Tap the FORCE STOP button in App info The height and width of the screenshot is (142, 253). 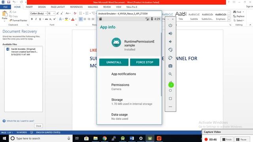coord(145,62)
